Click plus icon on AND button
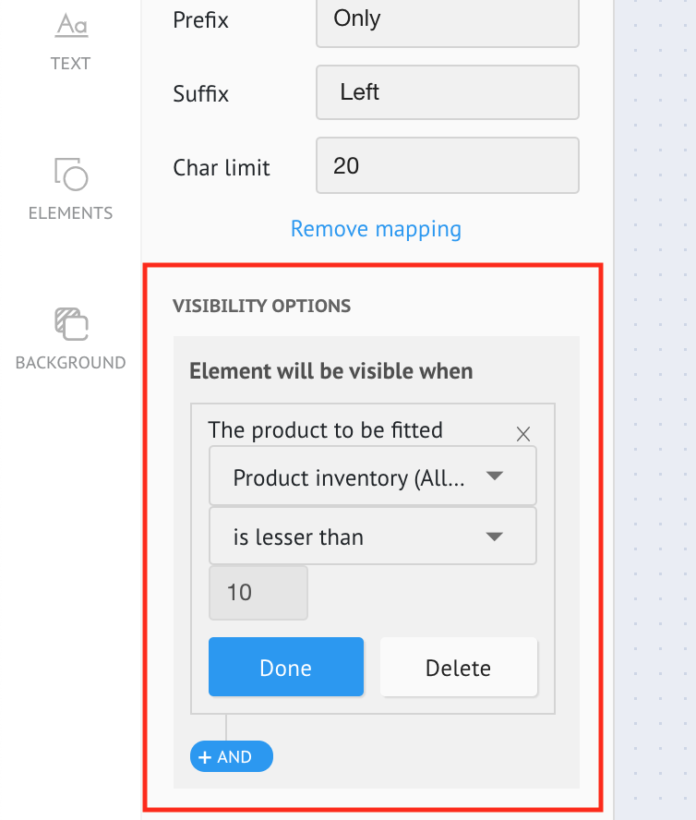The image size is (696, 820). 205,757
